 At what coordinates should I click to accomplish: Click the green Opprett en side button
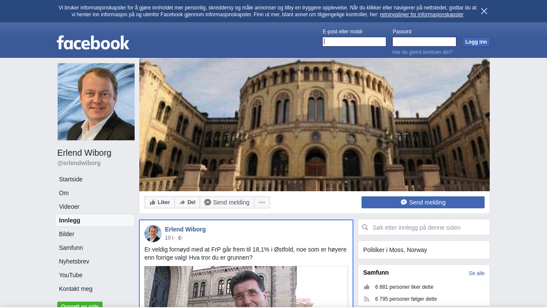coord(80,305)
